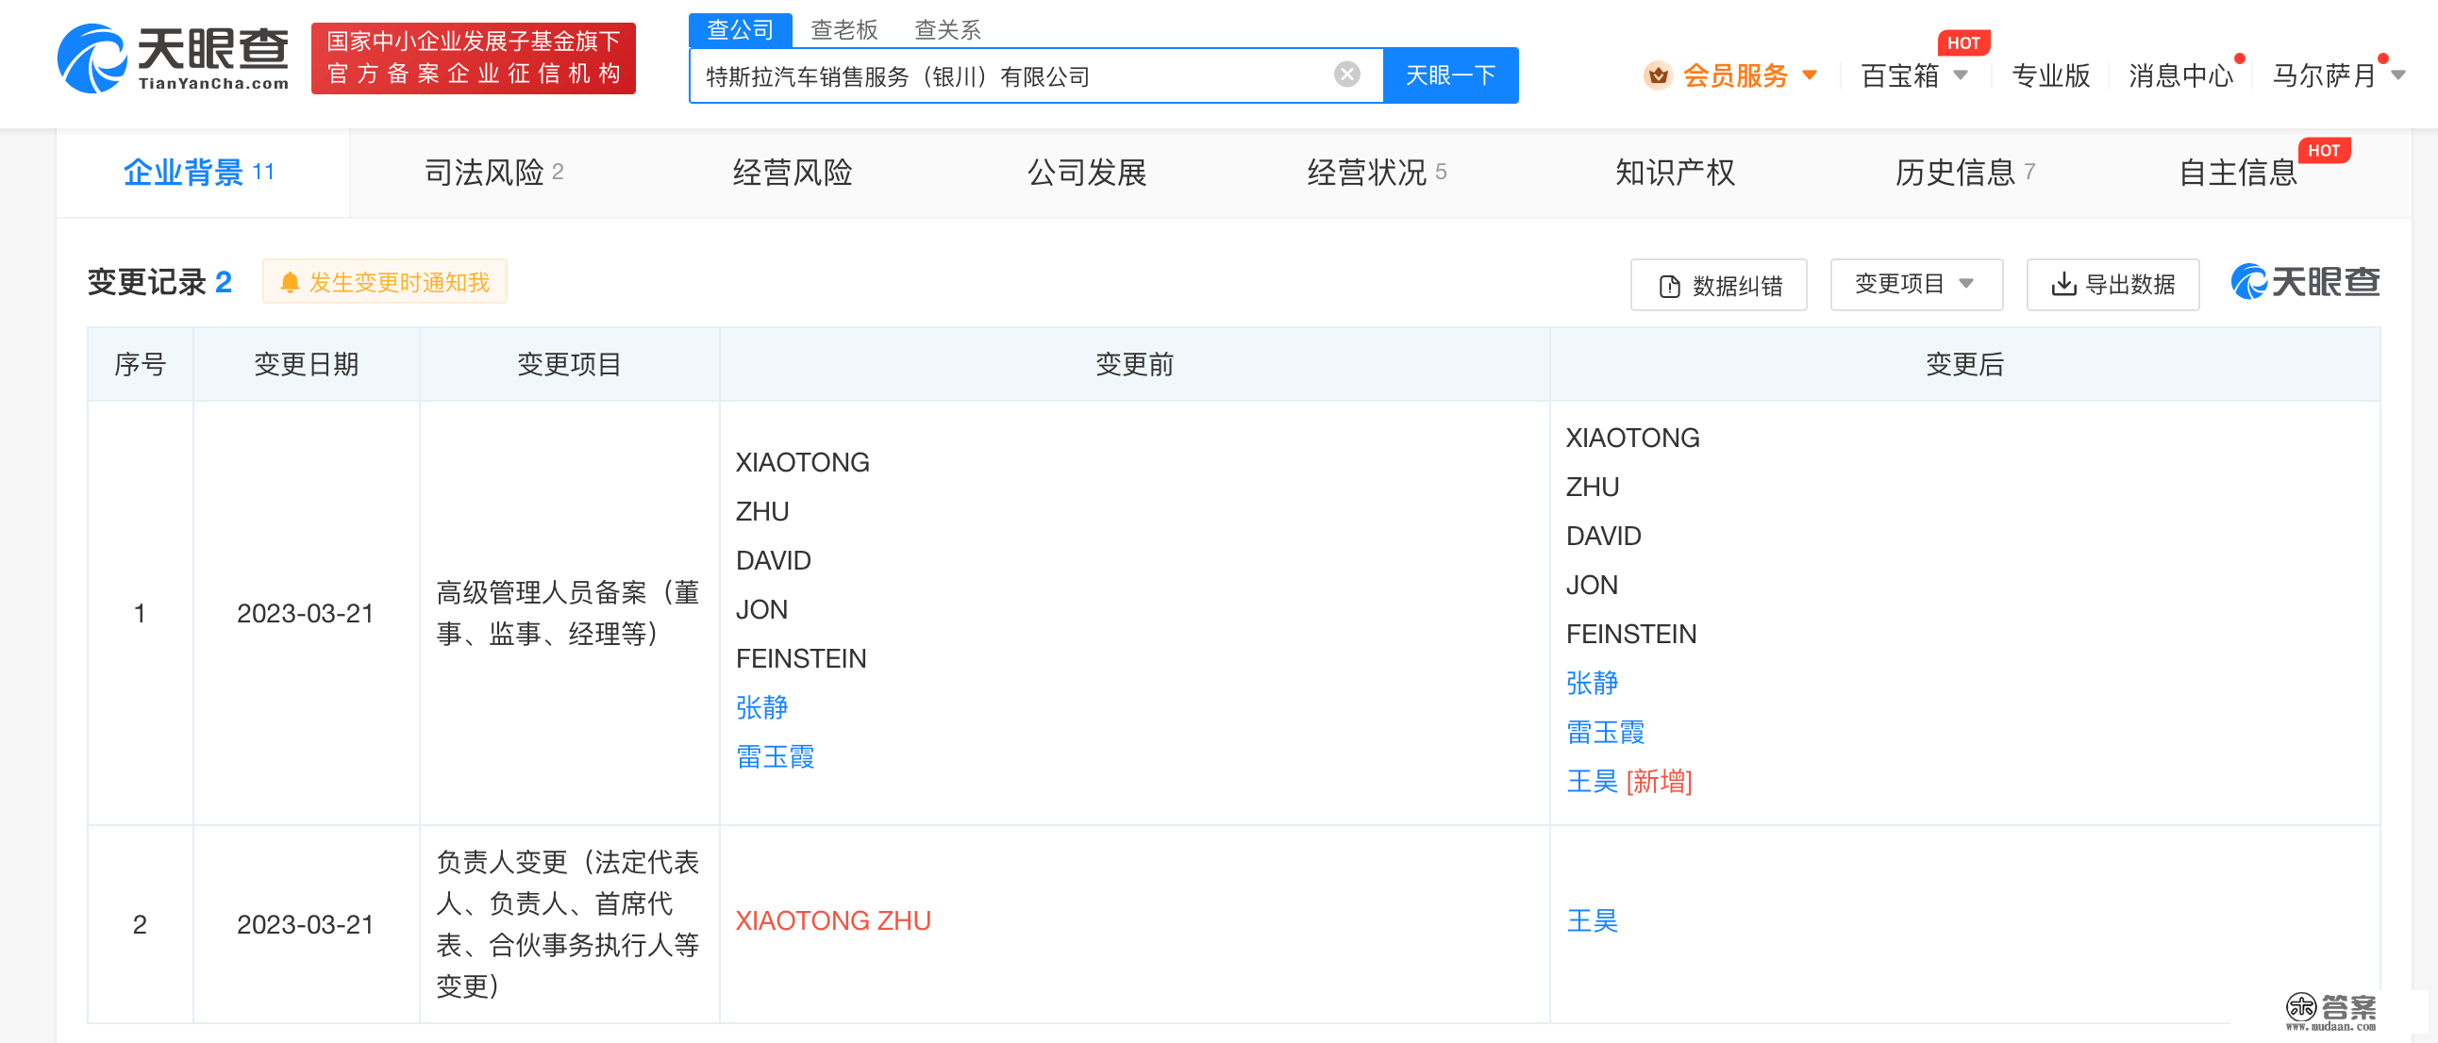2438x1043 pixels.
Task: Clear the search field with the X icon
Action: (x=1346, y=74)
